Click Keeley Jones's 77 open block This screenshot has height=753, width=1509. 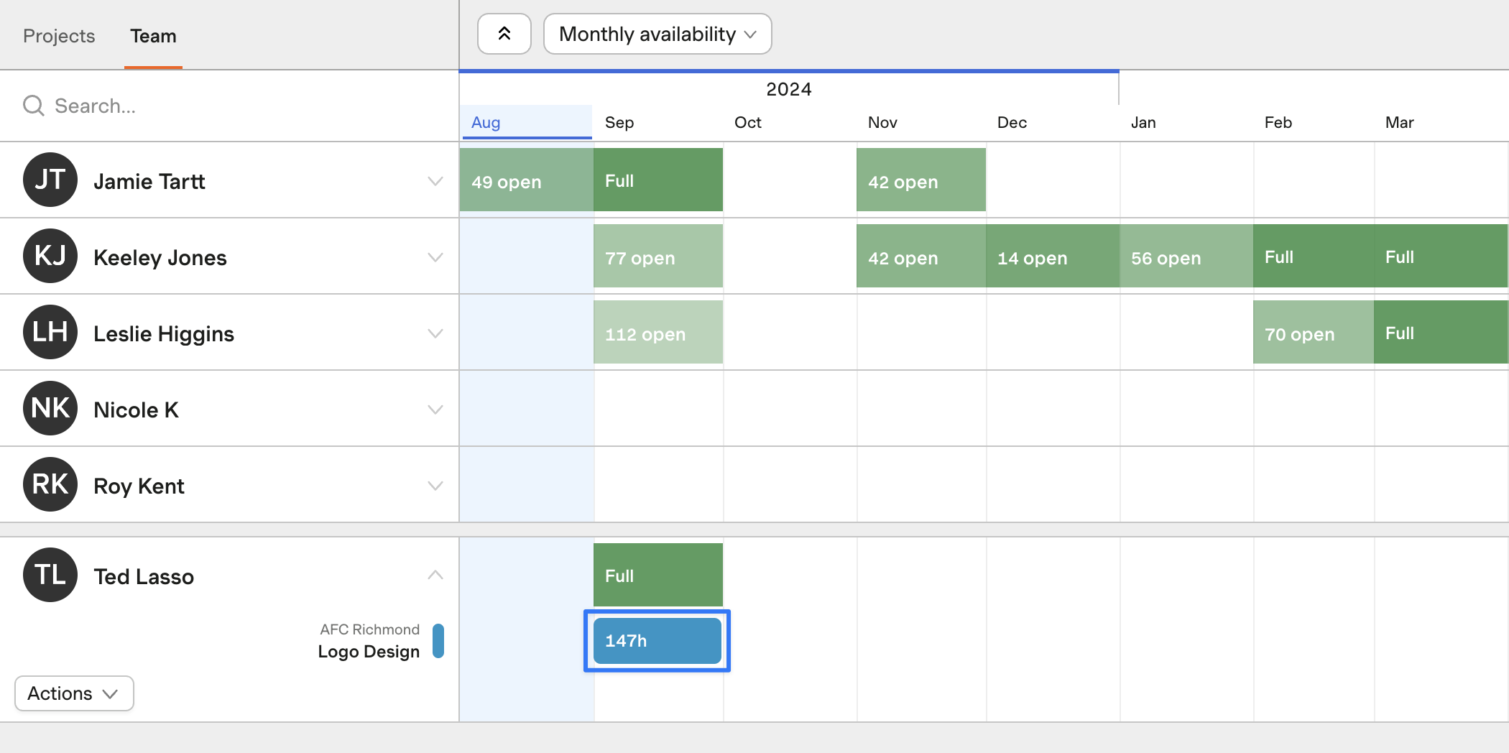pyautogui.click(x=658, y=256)
